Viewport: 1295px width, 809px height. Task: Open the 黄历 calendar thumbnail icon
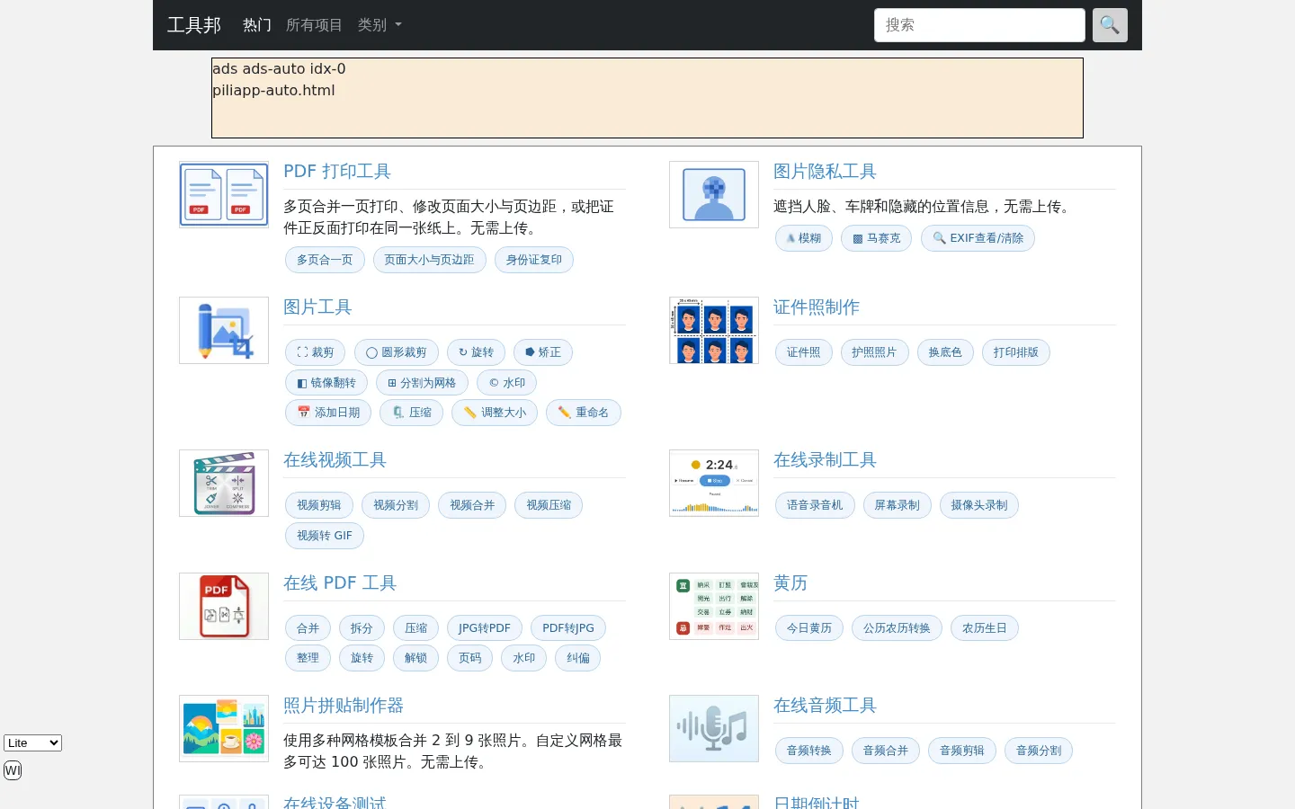(x=714, y=607)
